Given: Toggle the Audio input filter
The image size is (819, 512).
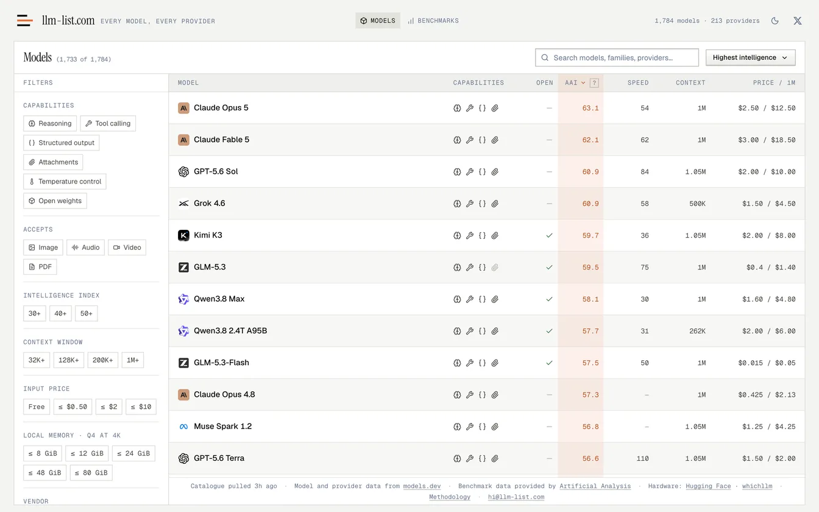Looking at the screenshot, I should coord(85,247).
